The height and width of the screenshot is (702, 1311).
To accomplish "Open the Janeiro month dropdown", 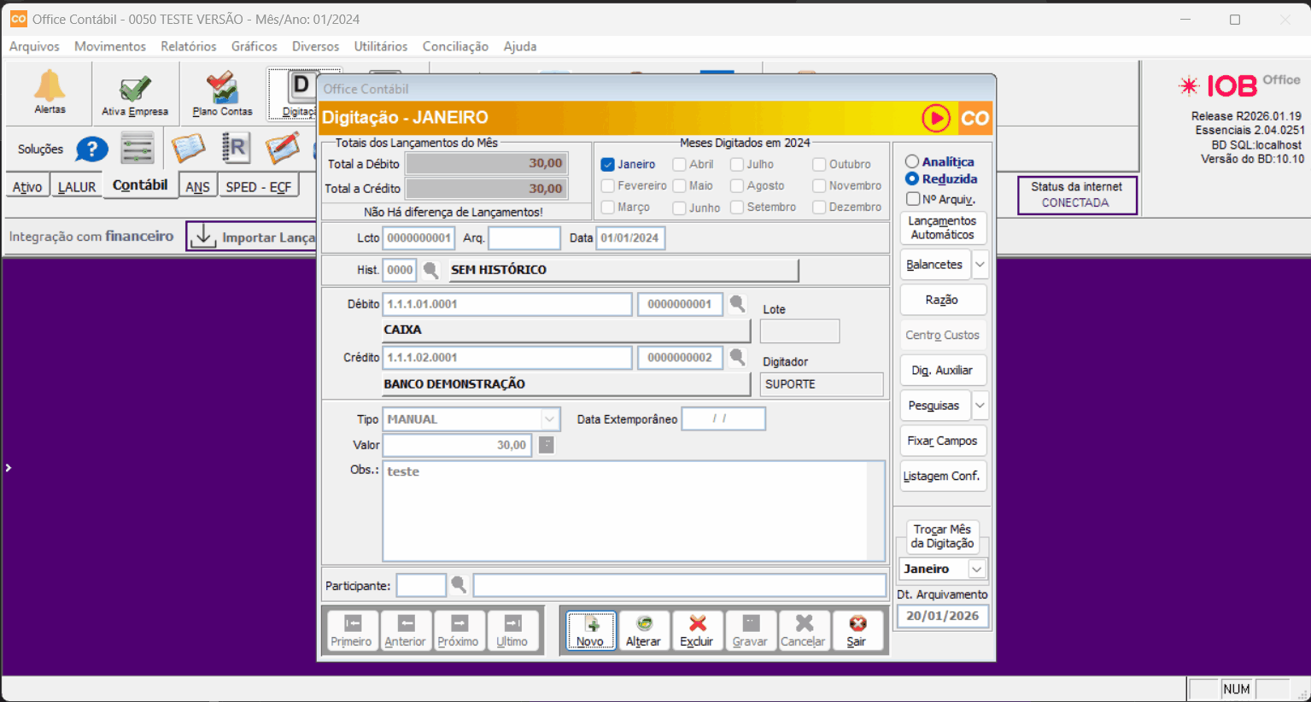I will tap(977, 569).
